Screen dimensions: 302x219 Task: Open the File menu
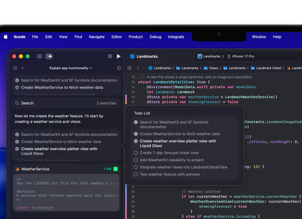tap(35, 37)
